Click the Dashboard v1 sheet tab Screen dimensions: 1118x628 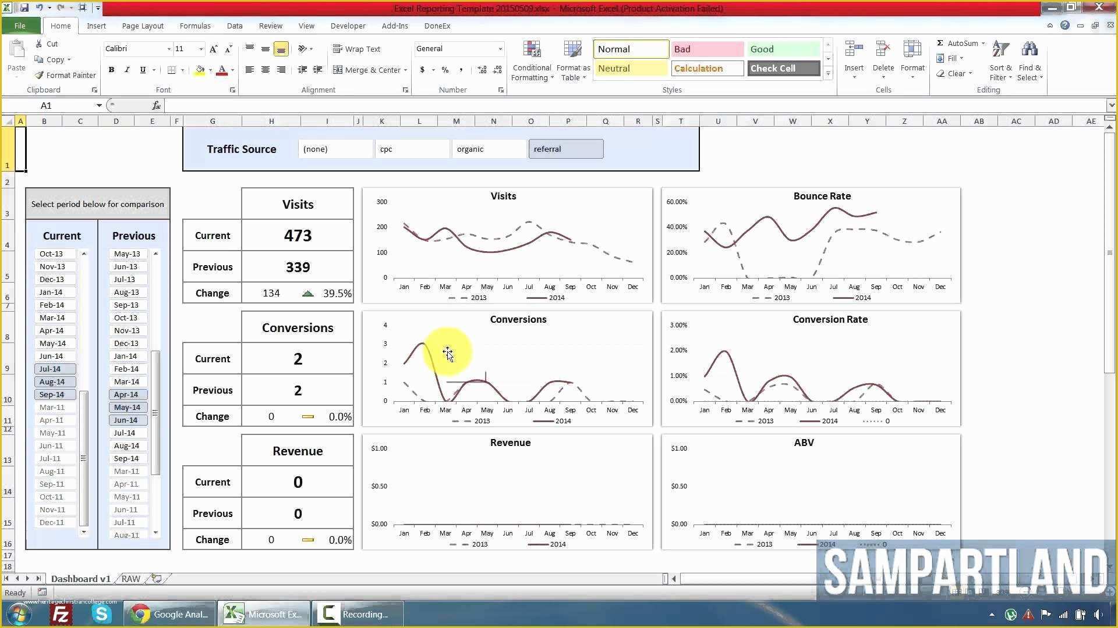80,578
